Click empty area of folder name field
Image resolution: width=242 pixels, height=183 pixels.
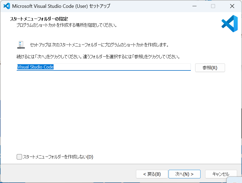point(121,67)
